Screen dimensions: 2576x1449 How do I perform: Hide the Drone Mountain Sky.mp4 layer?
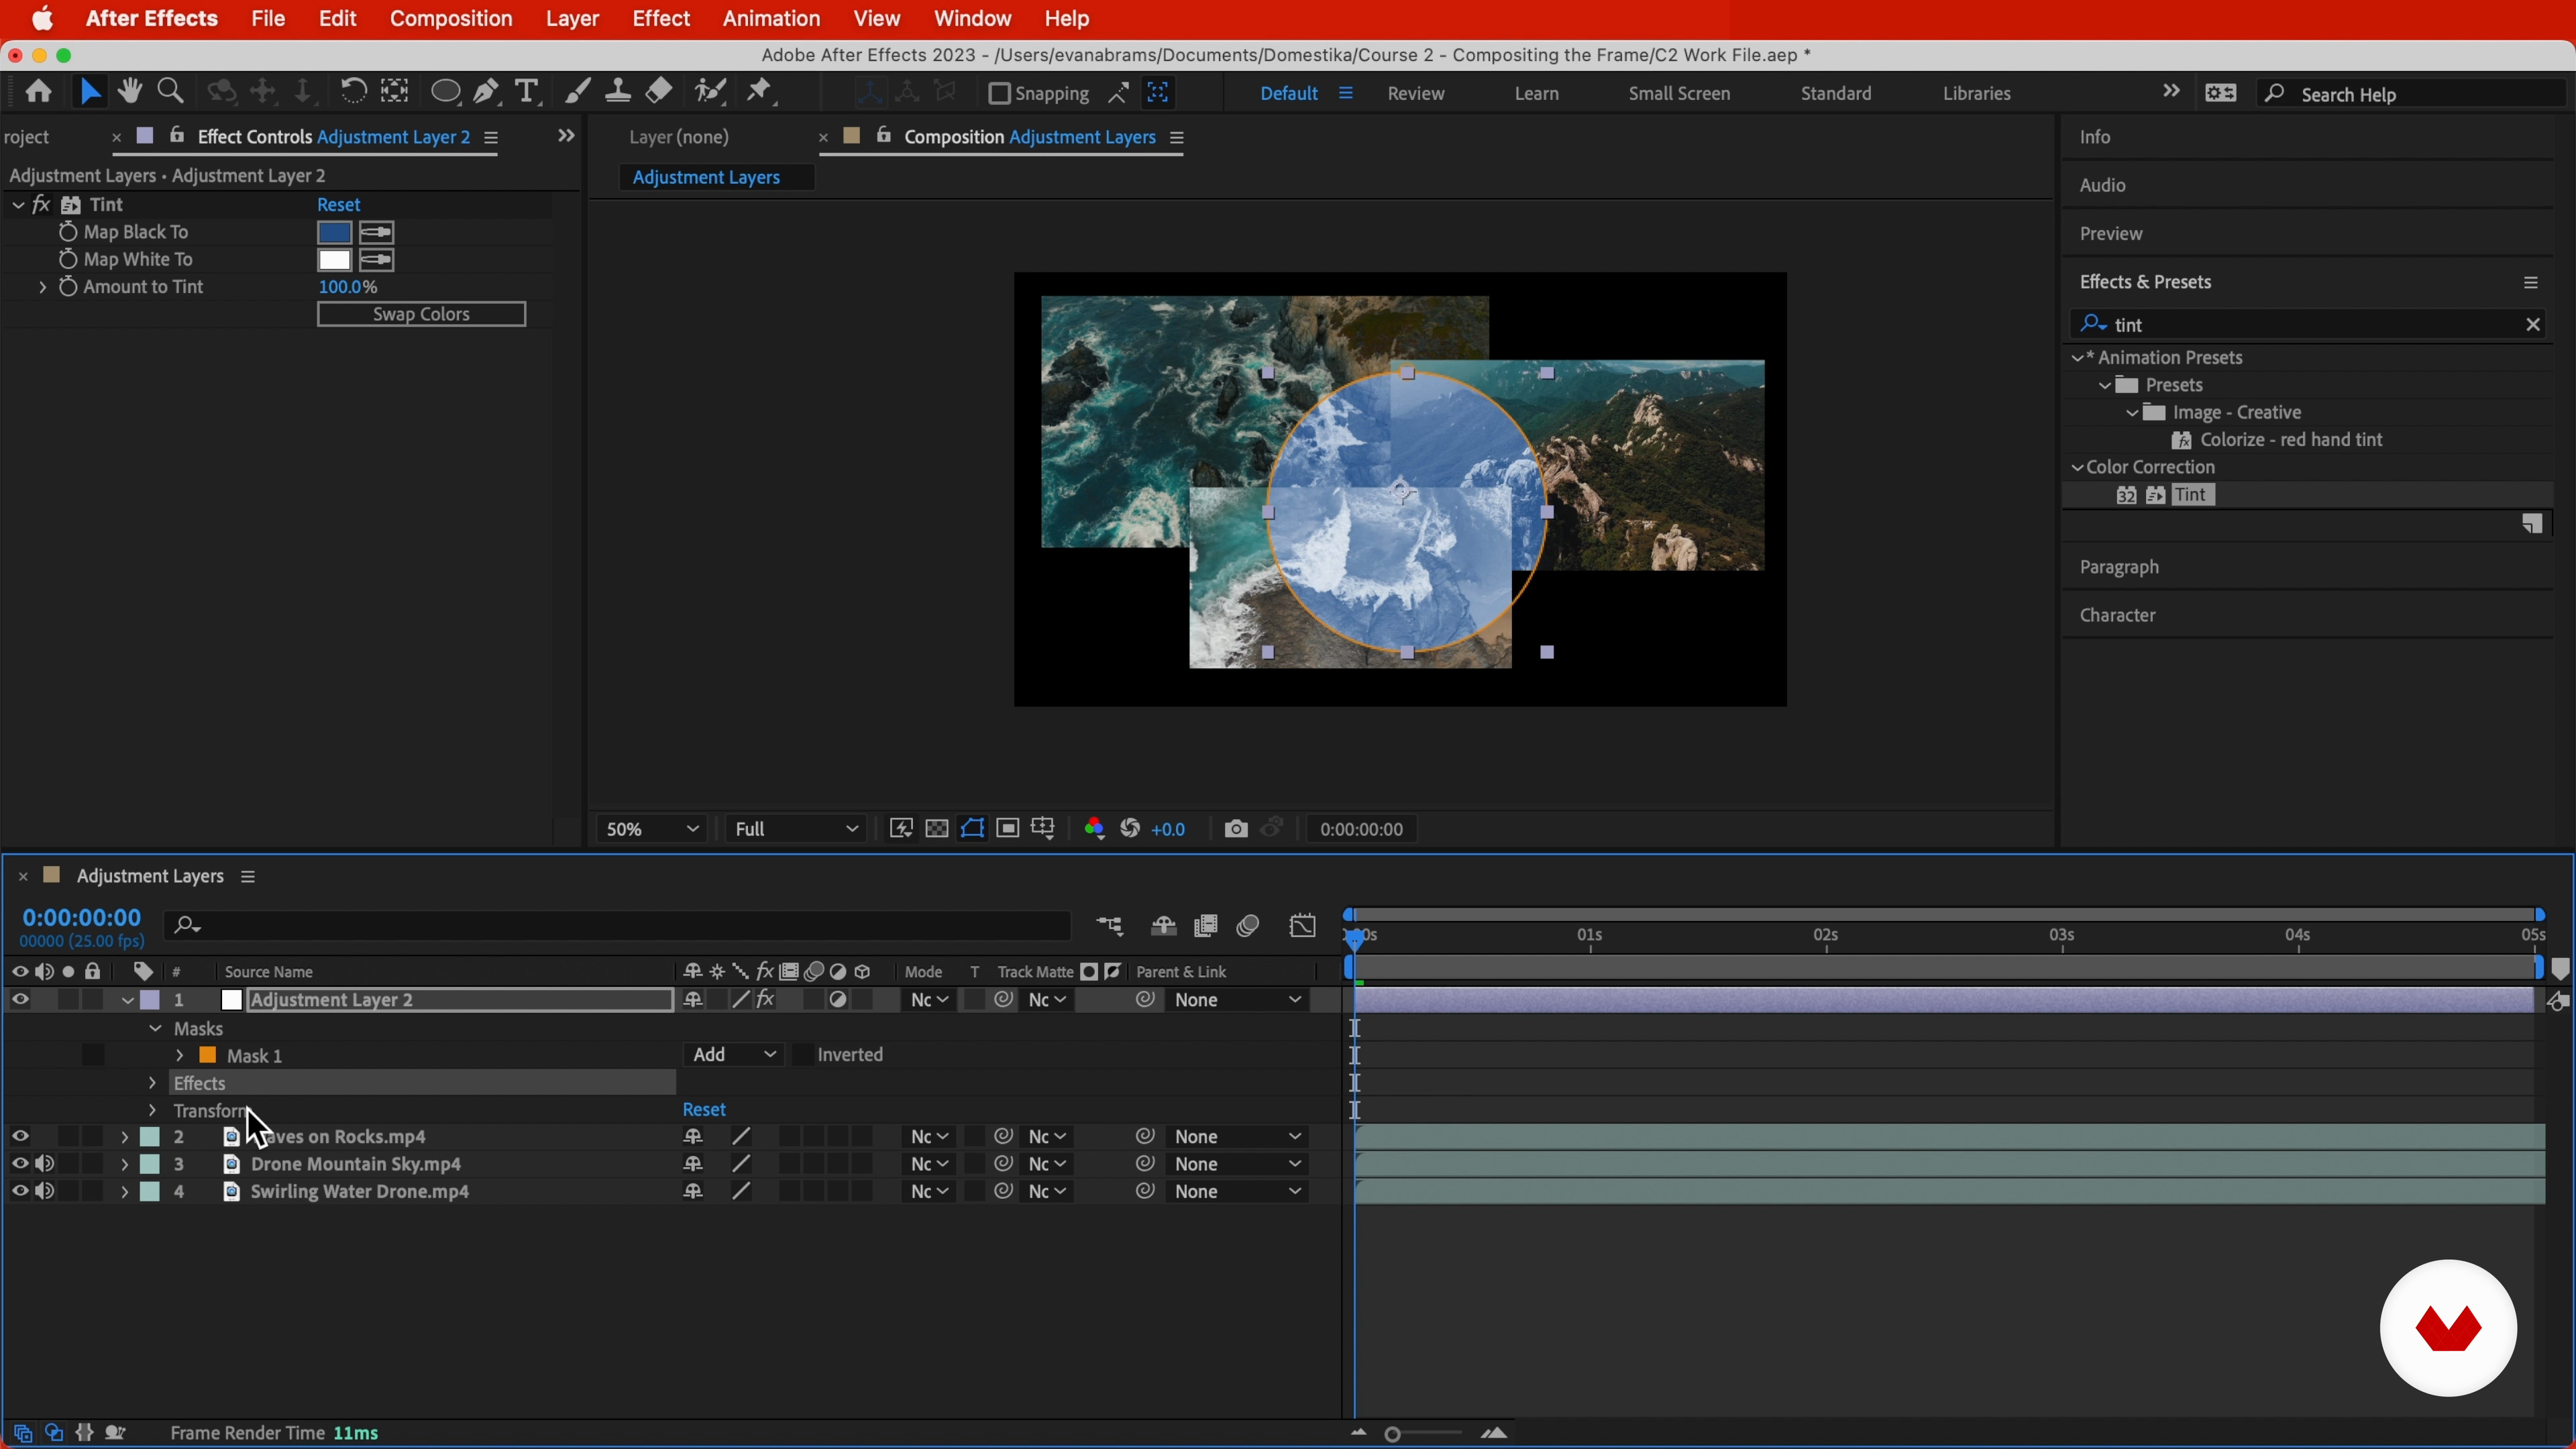pyautogui.click(x=19, y=1164)
